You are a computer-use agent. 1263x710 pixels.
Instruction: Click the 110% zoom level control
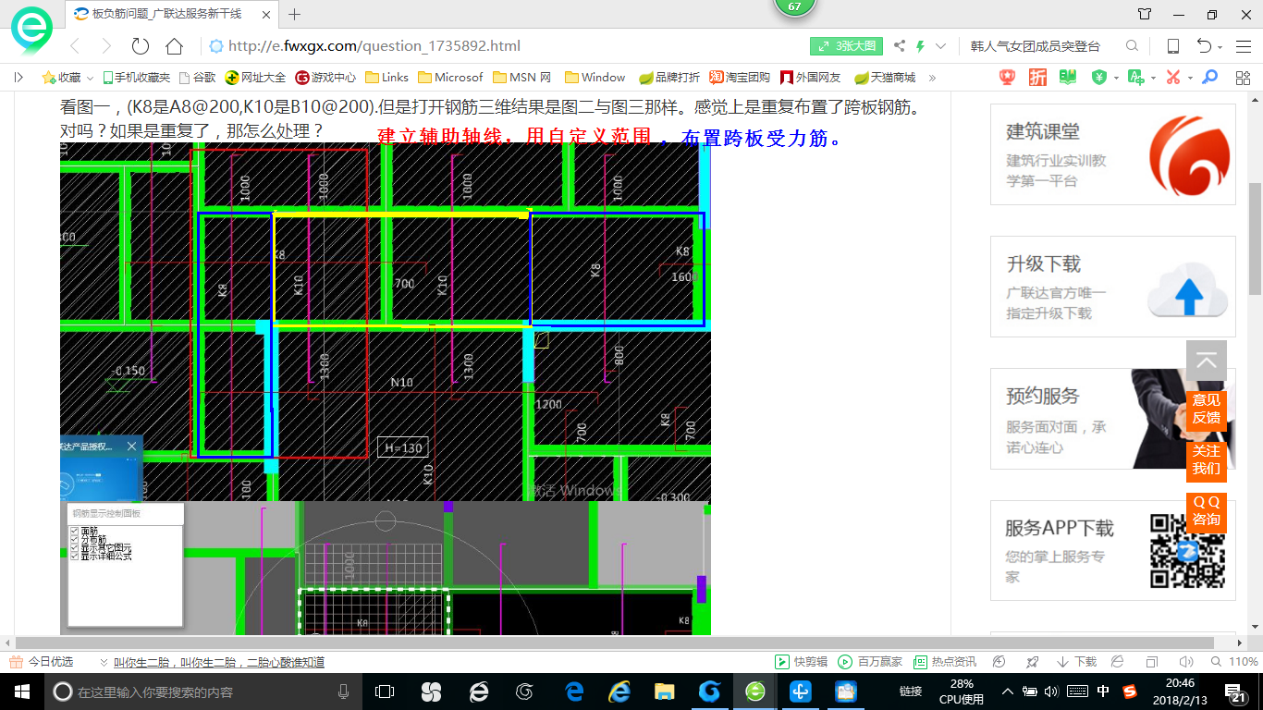click(1236, 662)
